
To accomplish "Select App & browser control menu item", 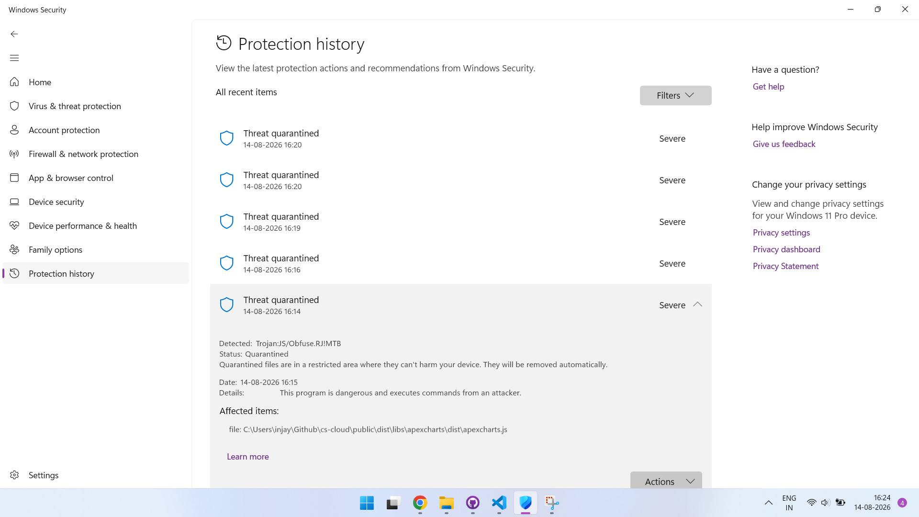I will [x=96, y=178].
